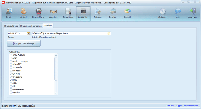Open the Bestellung module
The image size is (201, 109).
(68, 13)
